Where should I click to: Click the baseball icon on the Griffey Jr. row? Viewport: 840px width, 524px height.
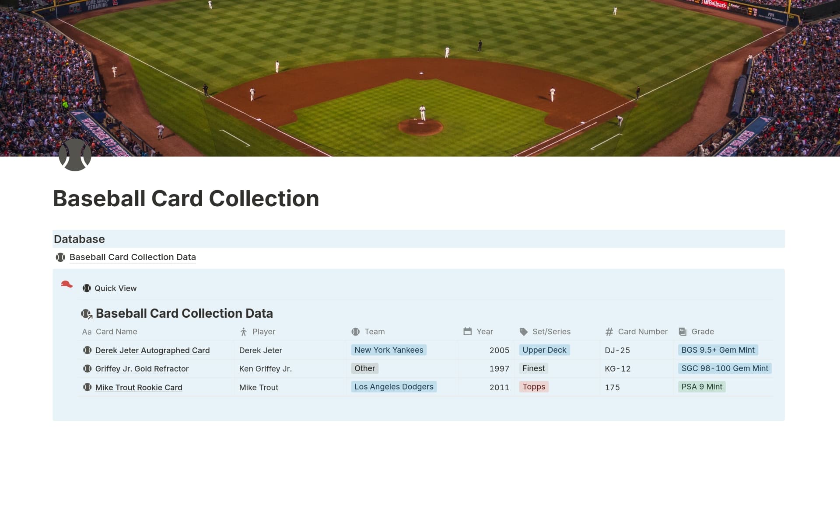point(87,368)
